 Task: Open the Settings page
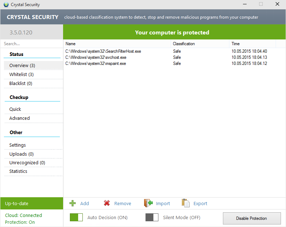coord(18,145)
